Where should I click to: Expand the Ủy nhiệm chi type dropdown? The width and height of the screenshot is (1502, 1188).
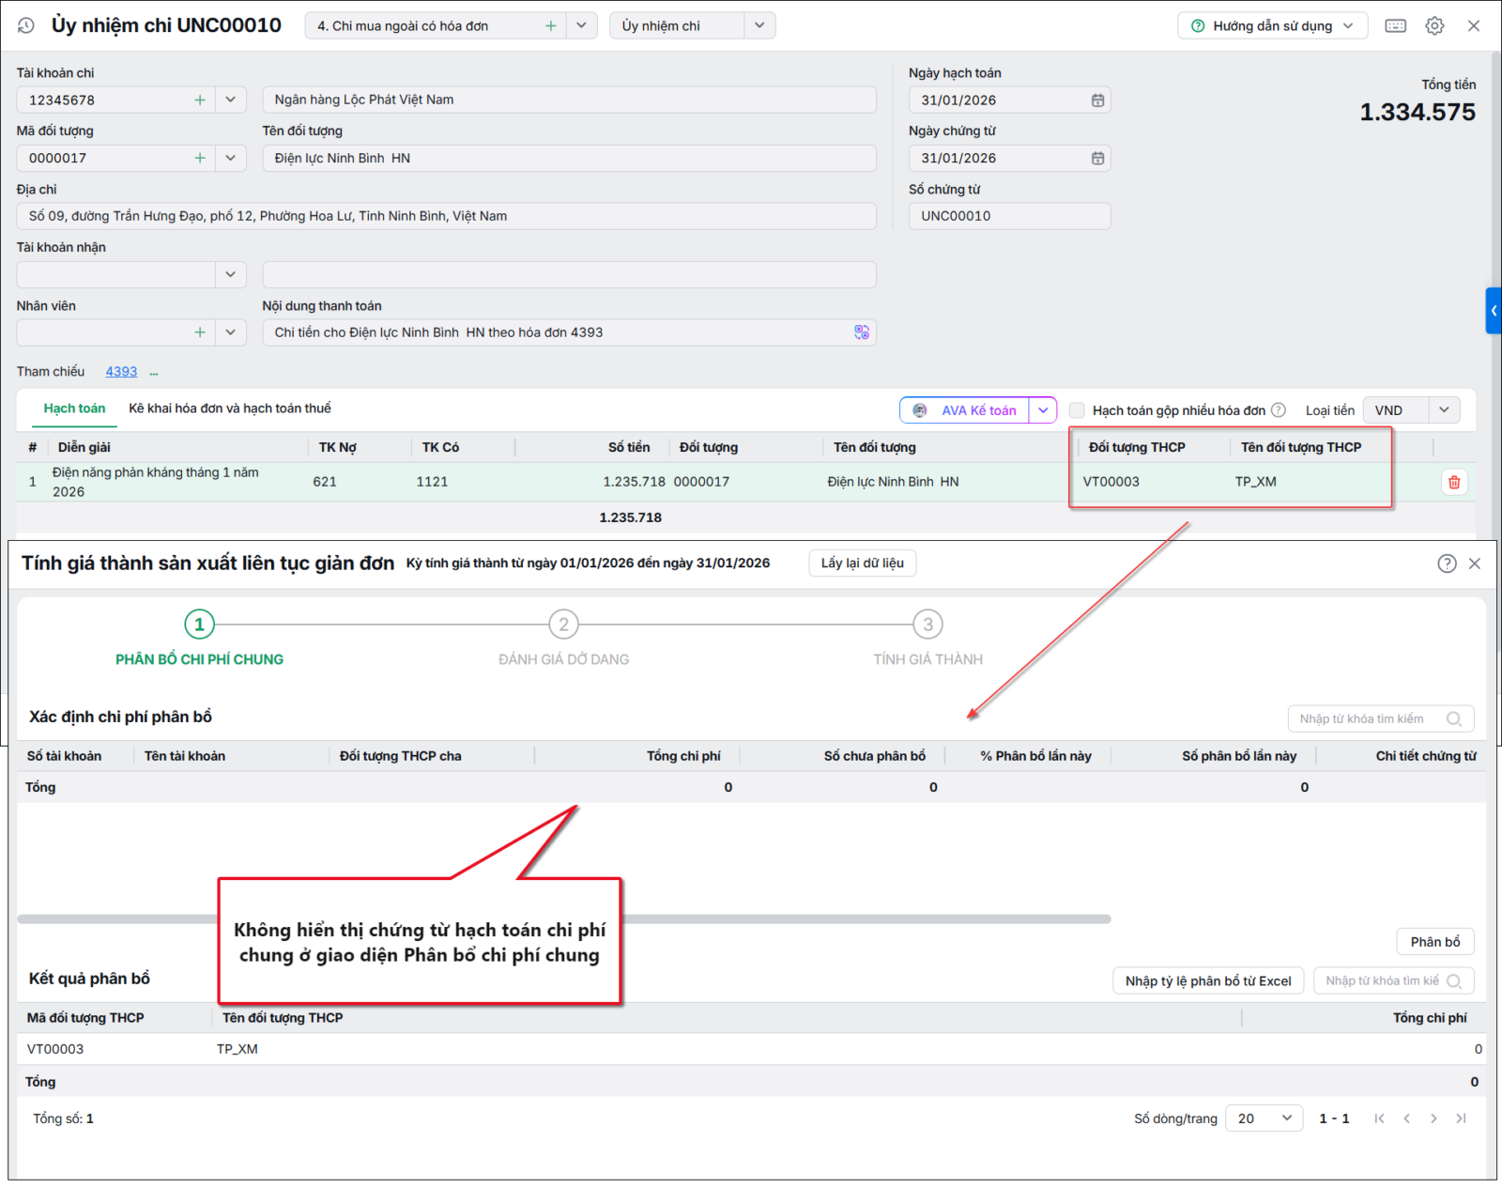759,26
